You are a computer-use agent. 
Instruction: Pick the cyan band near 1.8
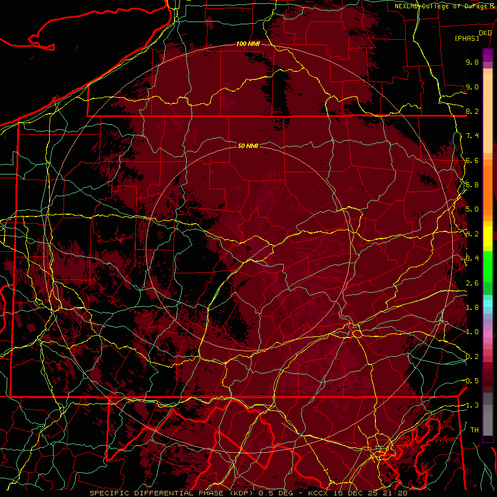coord(488,304)
